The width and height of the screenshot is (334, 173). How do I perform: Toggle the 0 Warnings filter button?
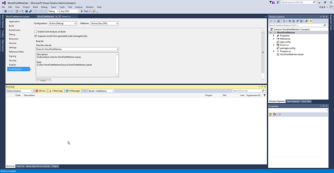[x=56, y=91]
